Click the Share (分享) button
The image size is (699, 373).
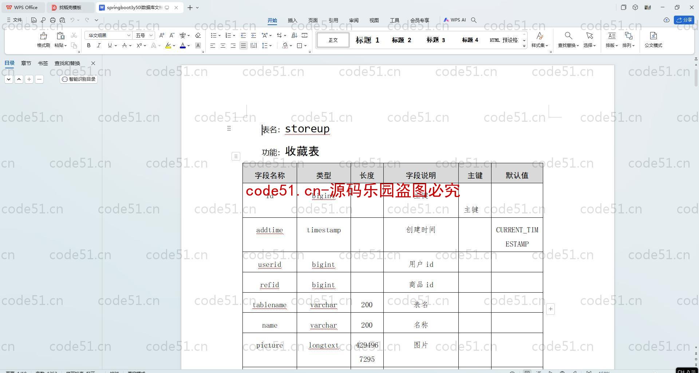pyautogui.click(x=684, y=20)
